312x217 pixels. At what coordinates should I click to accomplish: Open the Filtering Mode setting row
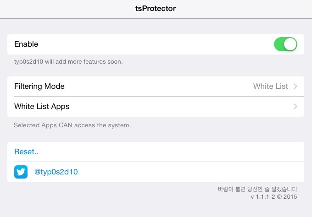click(x=156, y=87)
